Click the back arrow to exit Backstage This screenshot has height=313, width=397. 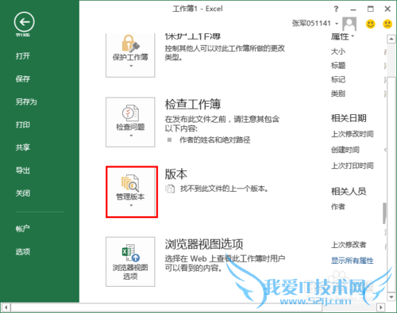24,22
